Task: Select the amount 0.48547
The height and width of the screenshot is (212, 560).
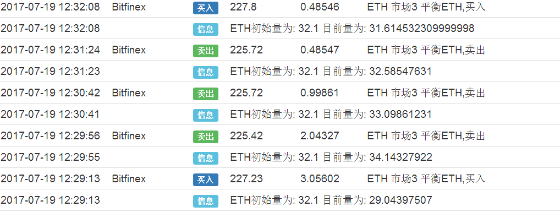Action: [x=320, y=50]
